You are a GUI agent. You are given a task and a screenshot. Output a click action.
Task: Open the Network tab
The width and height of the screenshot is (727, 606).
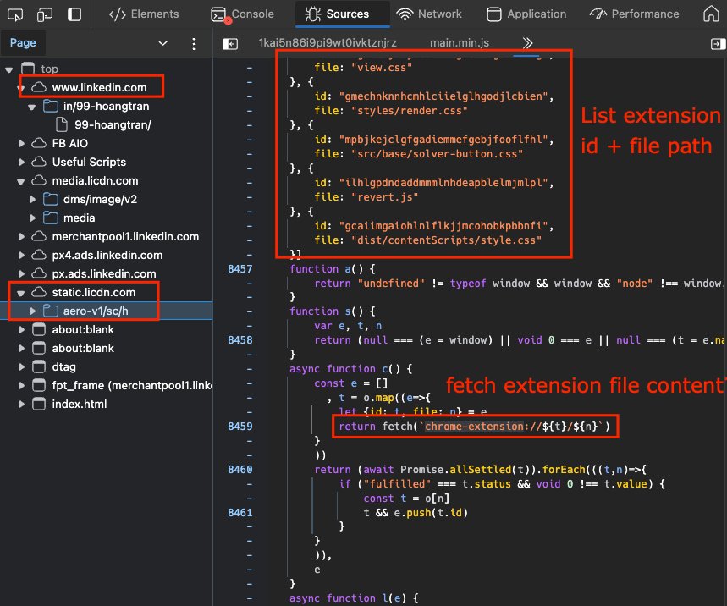429,14
